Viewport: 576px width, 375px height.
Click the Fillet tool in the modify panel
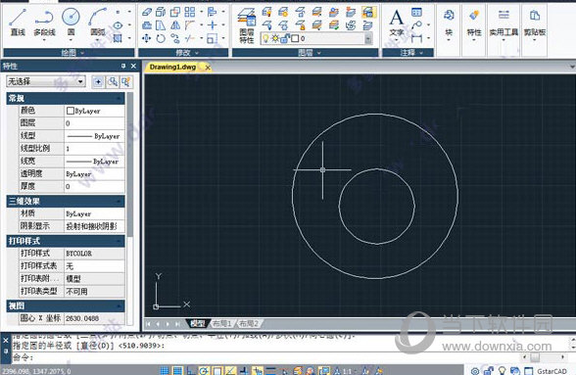click(190, 25)
